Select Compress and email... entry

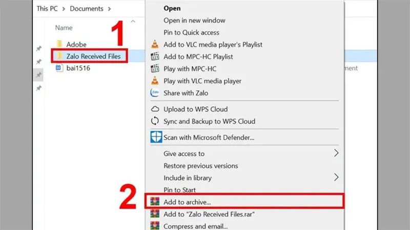point(196,226)
